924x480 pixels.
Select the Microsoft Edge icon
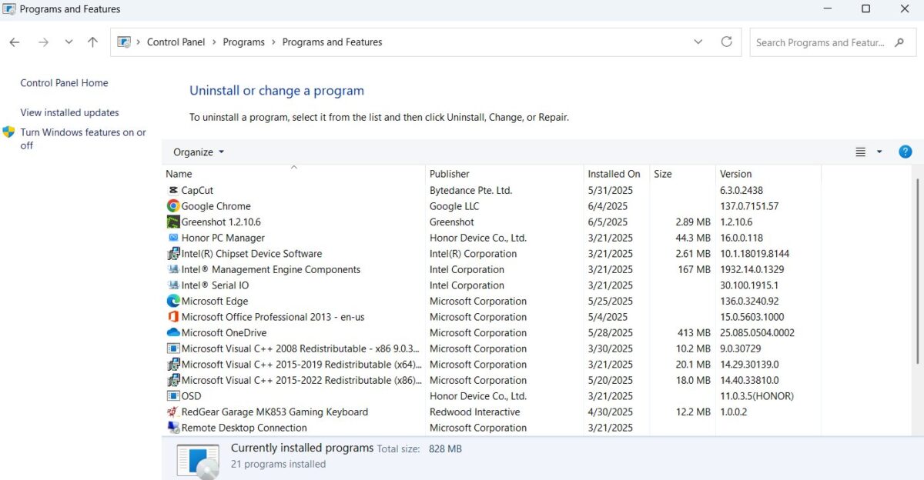click(173, 302)
